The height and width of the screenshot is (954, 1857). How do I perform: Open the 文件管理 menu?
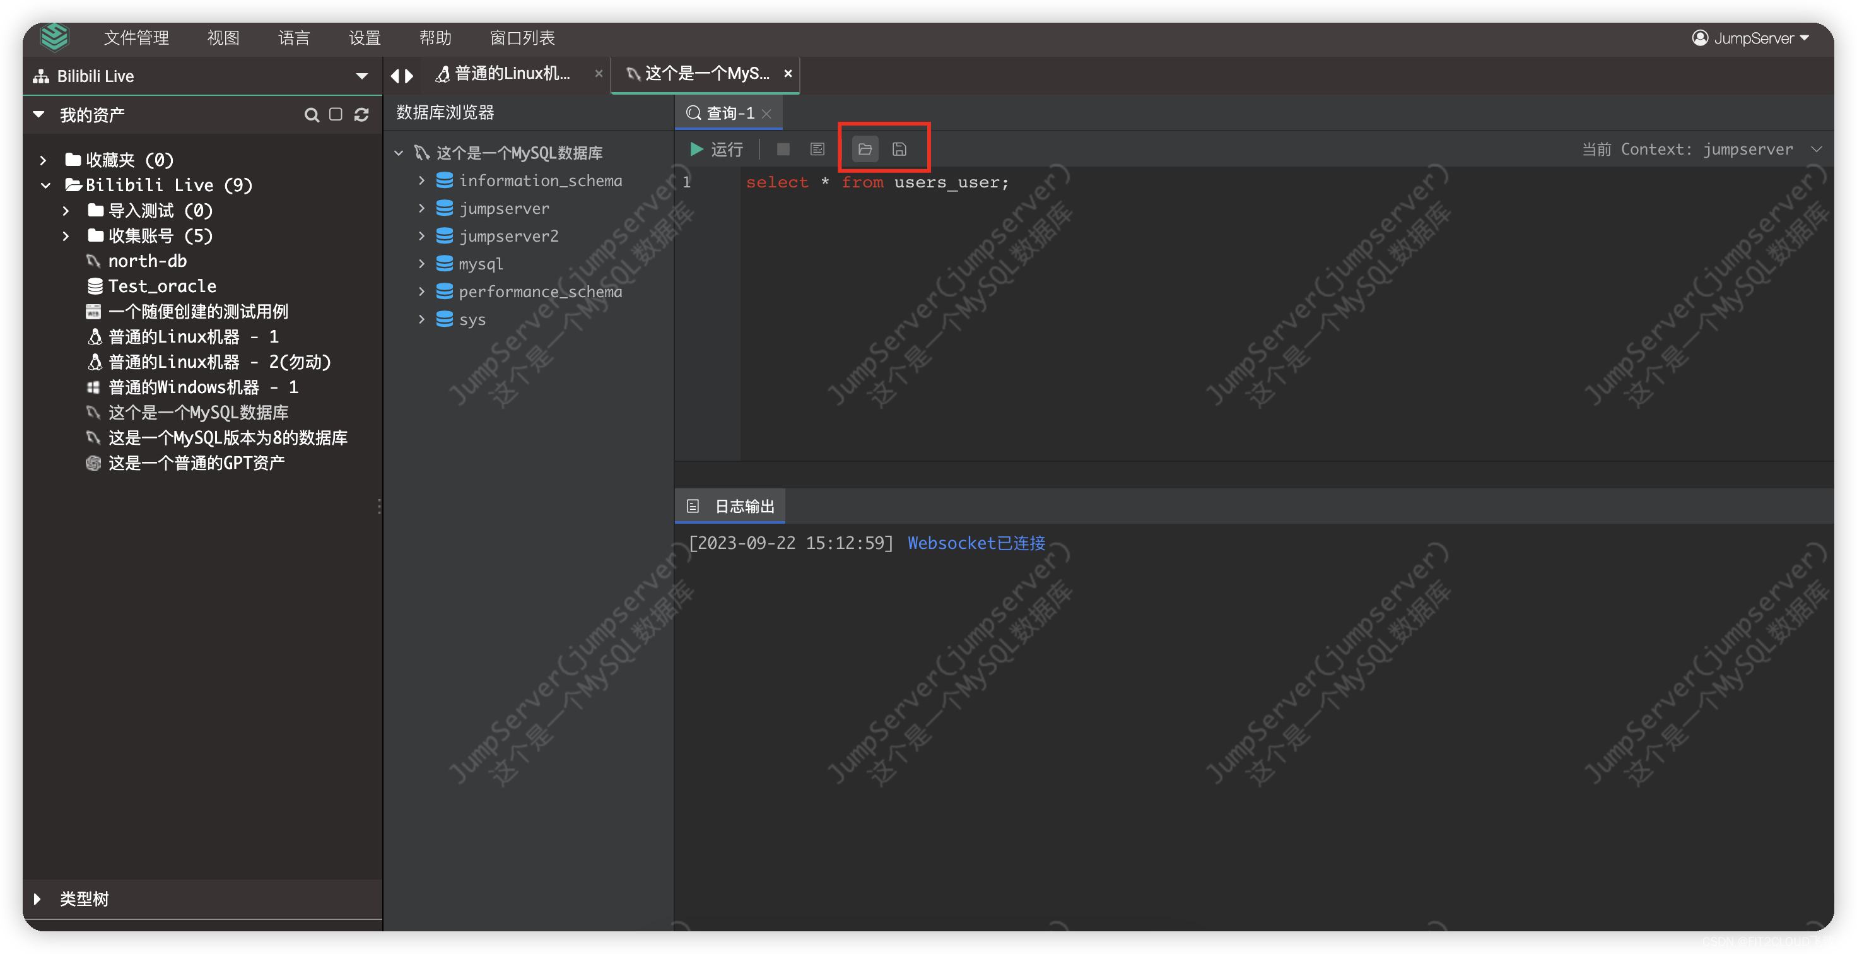click(136, 37)
